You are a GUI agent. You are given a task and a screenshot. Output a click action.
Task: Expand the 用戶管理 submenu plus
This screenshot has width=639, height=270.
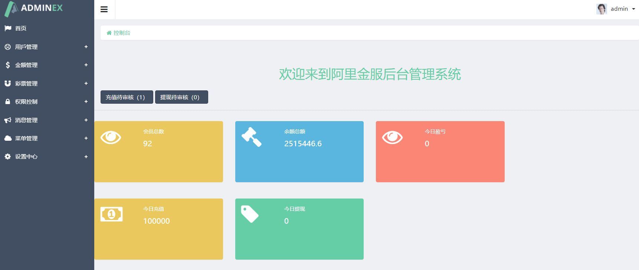pyautogui.click(x=86, y=47)
